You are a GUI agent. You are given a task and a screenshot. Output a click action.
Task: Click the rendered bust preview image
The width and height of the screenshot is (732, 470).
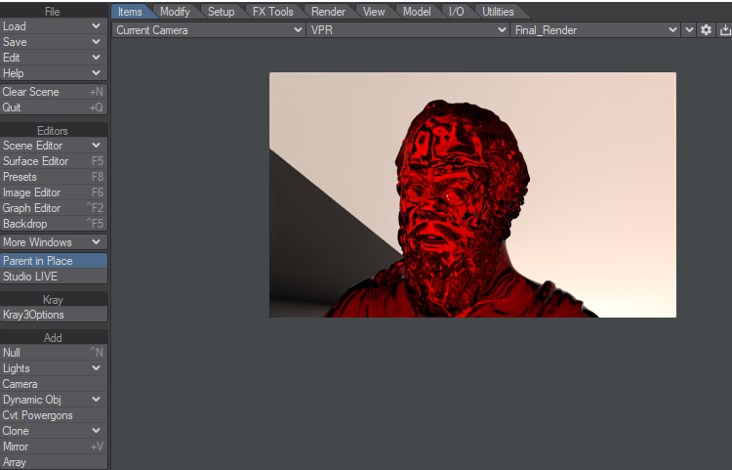472,194
